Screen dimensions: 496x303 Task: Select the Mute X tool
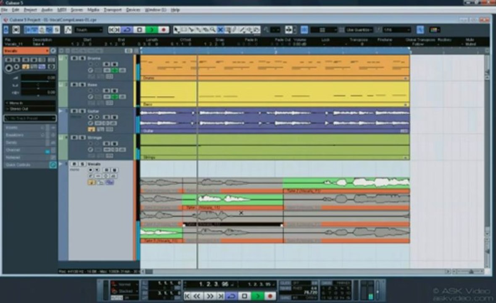point(220,30)
